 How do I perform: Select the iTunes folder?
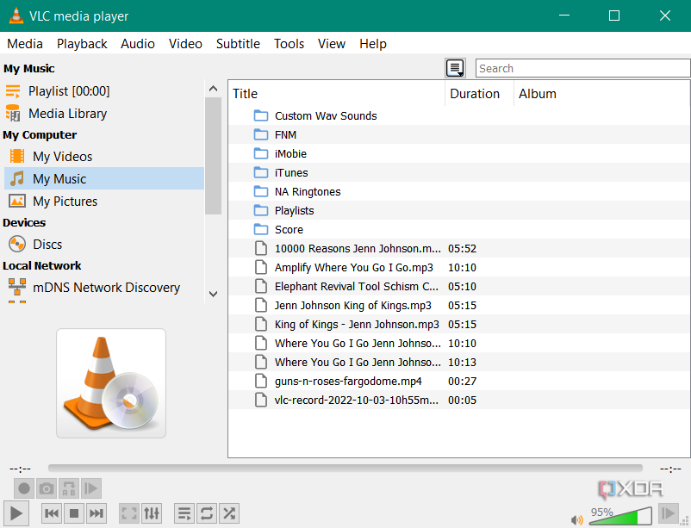point(459,173)
